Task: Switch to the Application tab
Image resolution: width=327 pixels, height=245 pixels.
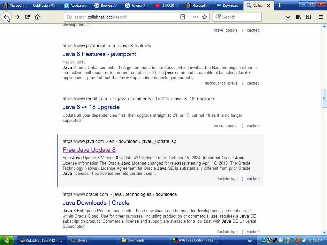Action: tap(76, 5)
